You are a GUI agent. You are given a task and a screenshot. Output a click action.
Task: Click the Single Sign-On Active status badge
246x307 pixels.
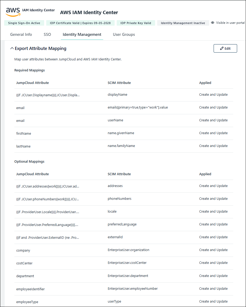pos(24,23)
